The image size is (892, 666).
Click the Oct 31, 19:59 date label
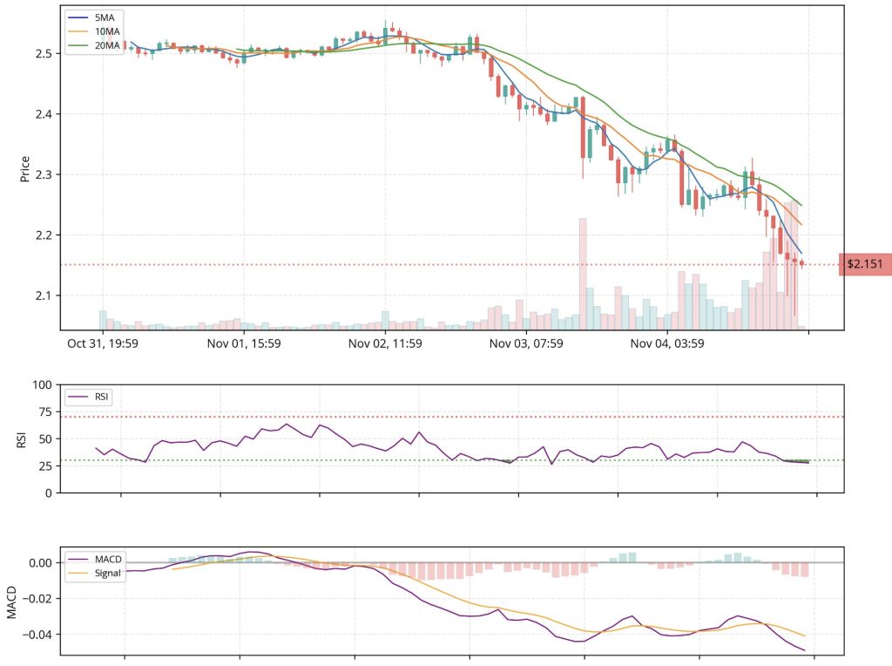pos(103,343)
